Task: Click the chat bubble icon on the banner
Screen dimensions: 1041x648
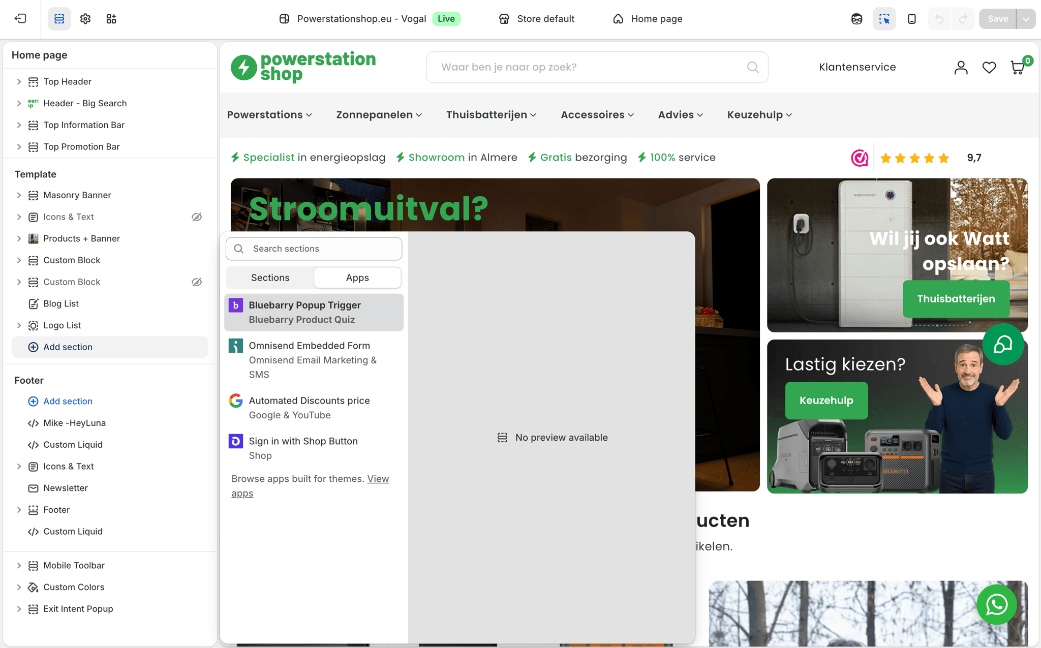Action: [x=1003, y=345]
